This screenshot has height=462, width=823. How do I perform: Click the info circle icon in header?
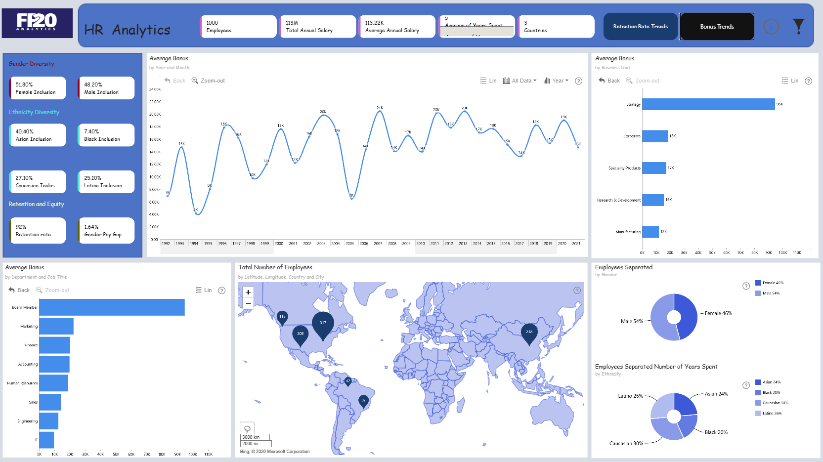pos(771,26)
